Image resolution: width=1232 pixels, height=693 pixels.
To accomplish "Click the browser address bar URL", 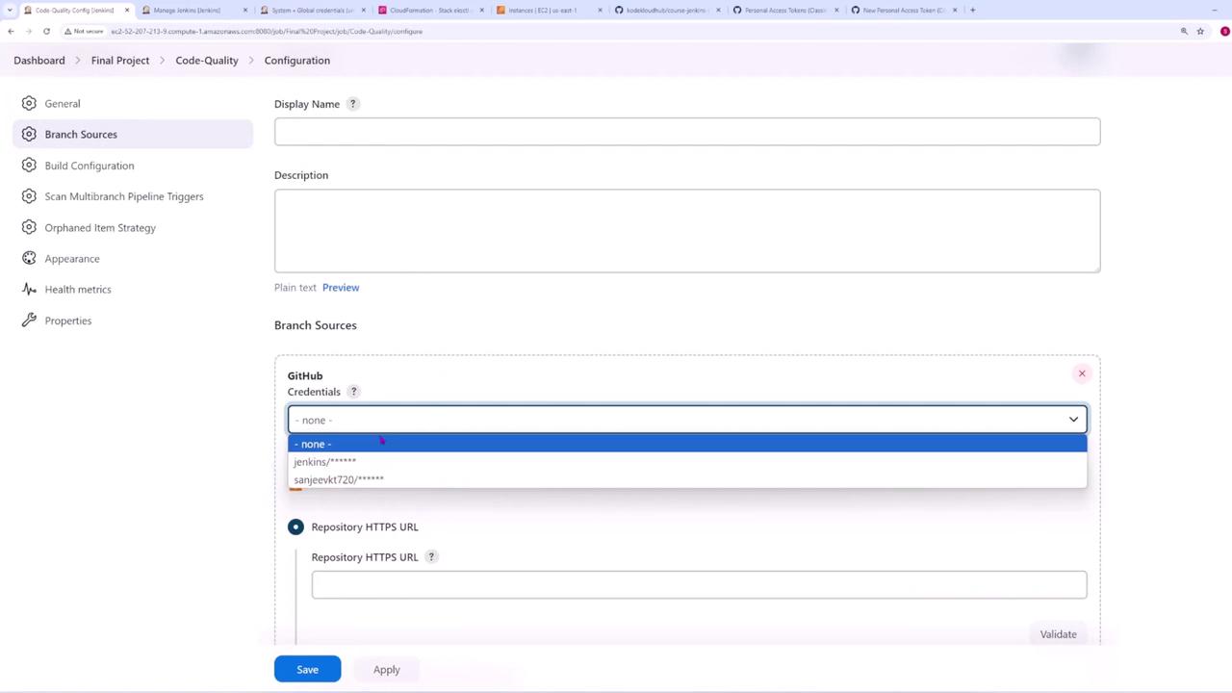I will (x=267, y=31).
